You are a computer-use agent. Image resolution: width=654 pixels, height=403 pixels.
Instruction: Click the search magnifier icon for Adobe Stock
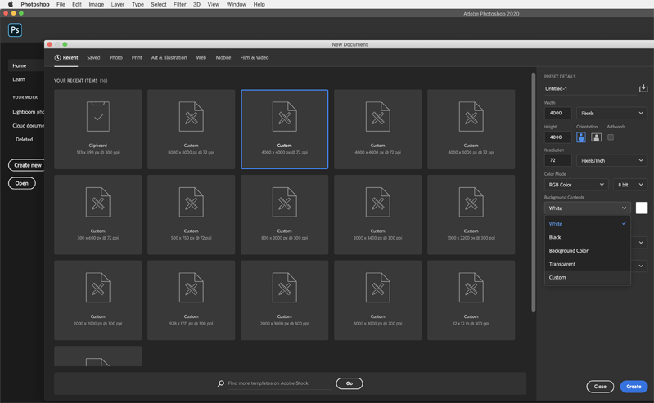point(221,383)
